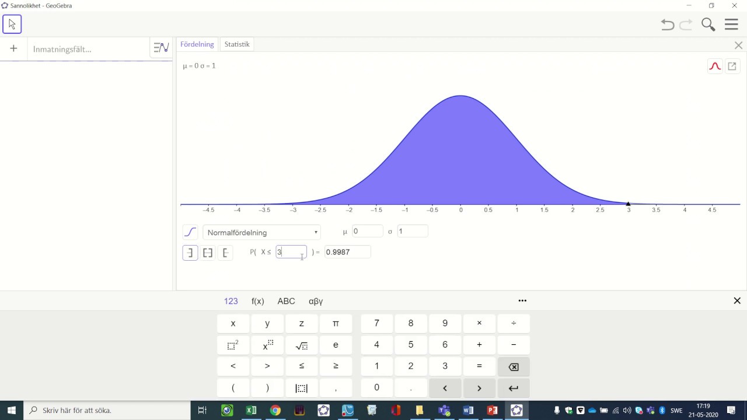The image size is (747, 420).
Task: Open the notification center icon
Action: pos(731,410)
